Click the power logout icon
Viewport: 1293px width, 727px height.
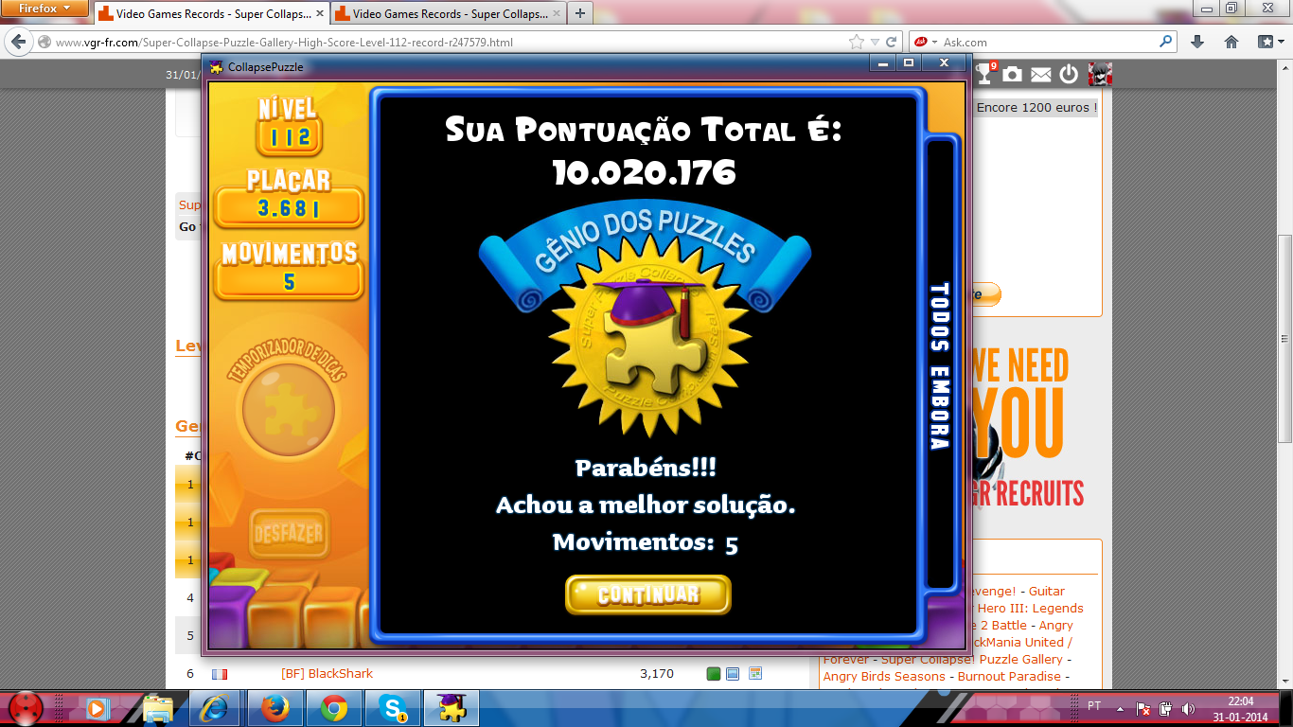[1069, 74]
